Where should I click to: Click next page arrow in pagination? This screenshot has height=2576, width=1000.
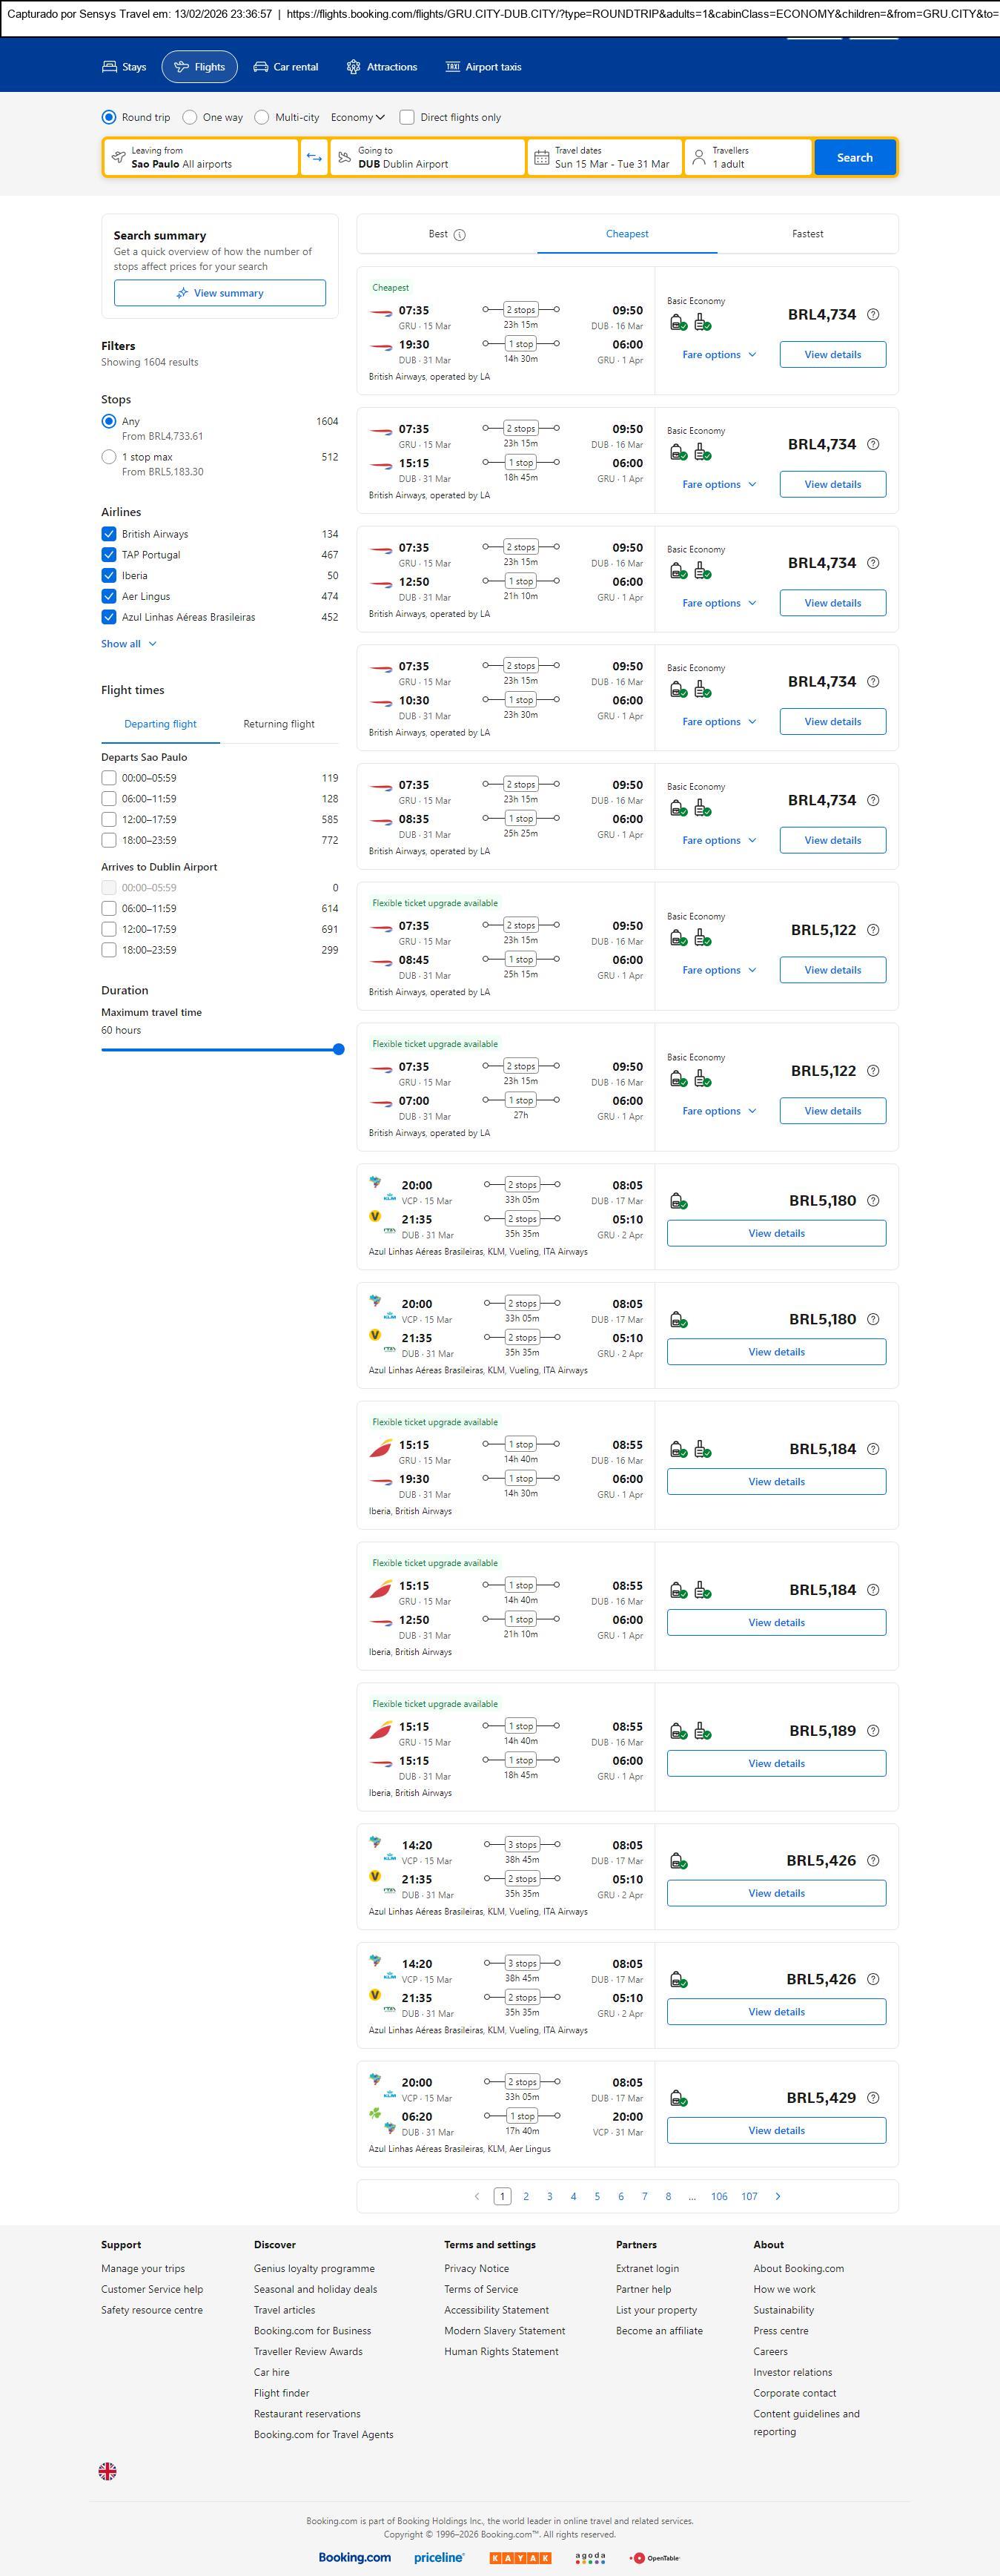[x=778, y=2196]
